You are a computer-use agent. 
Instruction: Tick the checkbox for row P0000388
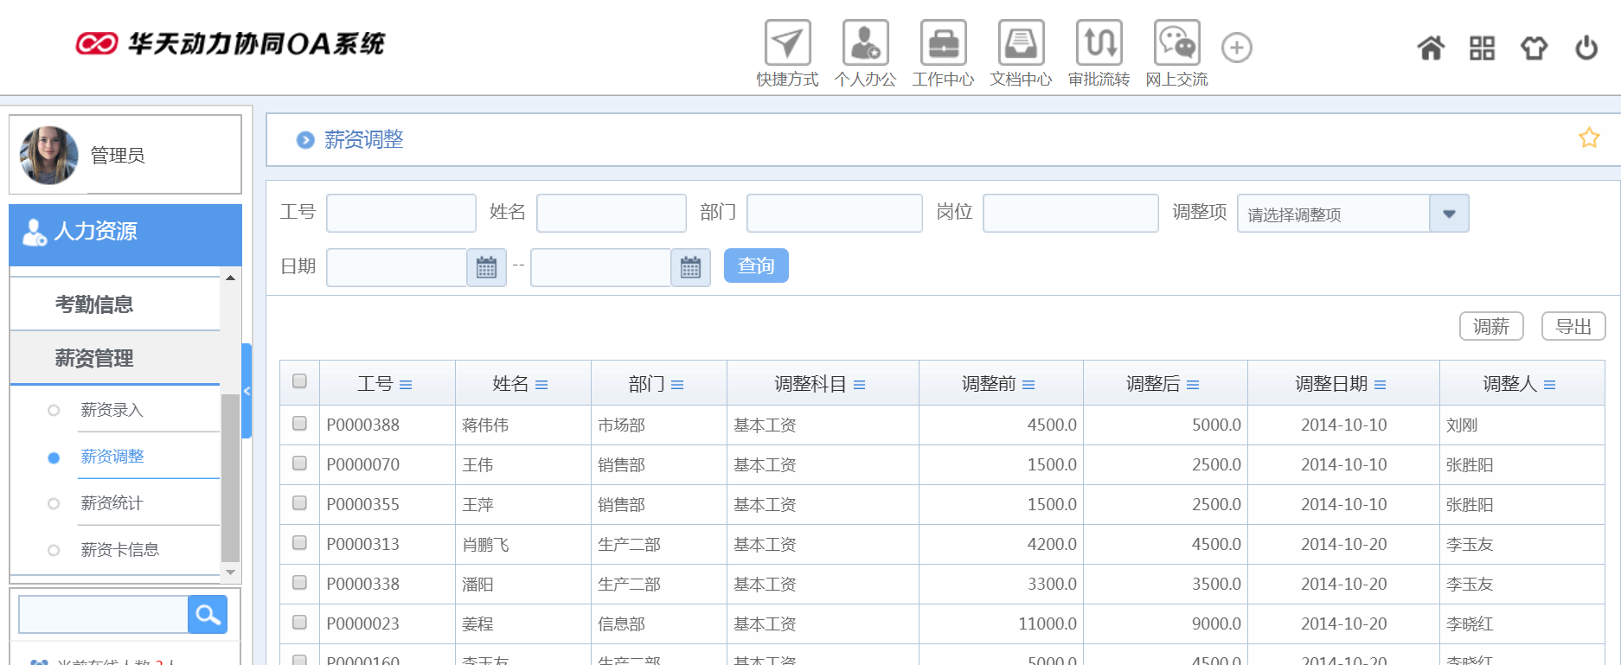coord(299,424)
